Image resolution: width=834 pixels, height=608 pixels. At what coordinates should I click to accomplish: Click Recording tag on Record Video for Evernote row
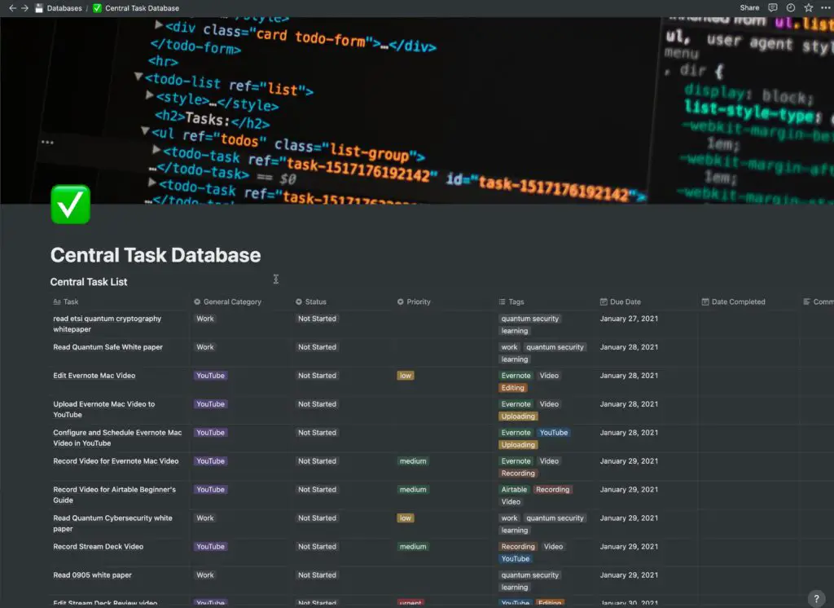pyautogui.click(x=518, y=474)
